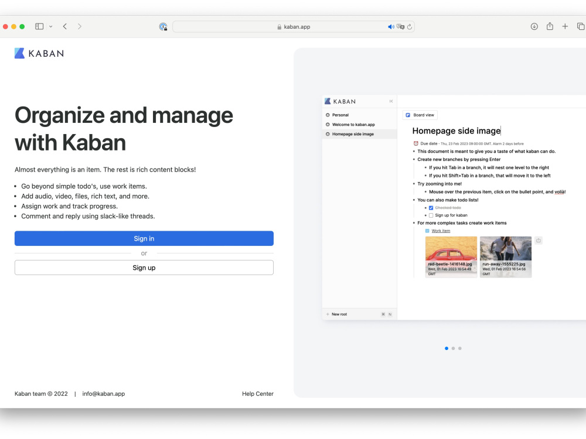Open the info@kaban.app email link
The width and height of the screenshot is (586, 439).
(x=104, y=393)
